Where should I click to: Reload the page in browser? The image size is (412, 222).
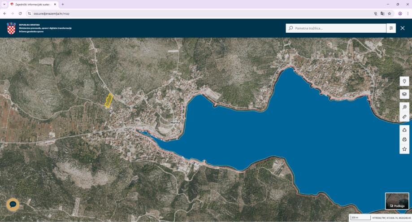(20, 13)
